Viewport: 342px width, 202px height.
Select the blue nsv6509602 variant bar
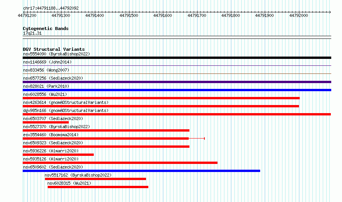(x=141, y=171)
